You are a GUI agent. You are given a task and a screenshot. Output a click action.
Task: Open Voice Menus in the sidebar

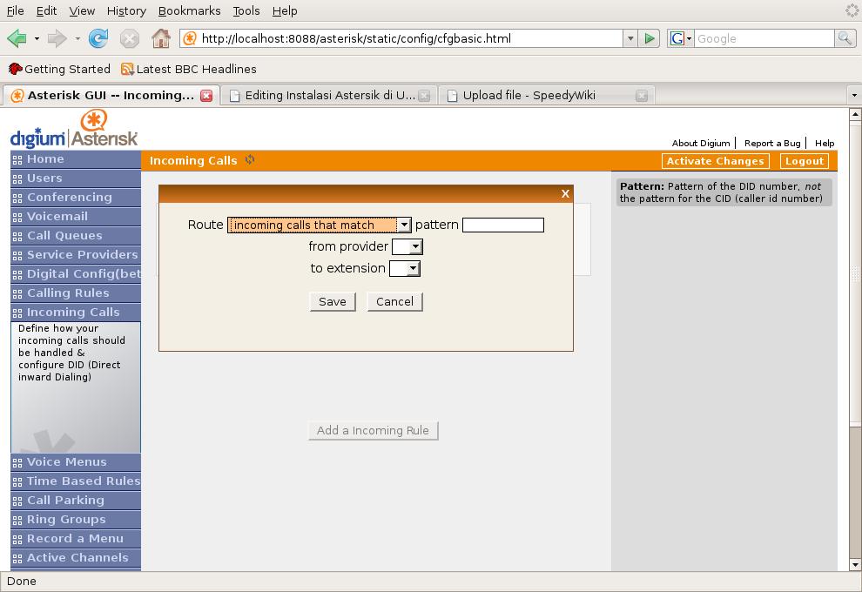(66, 462)
